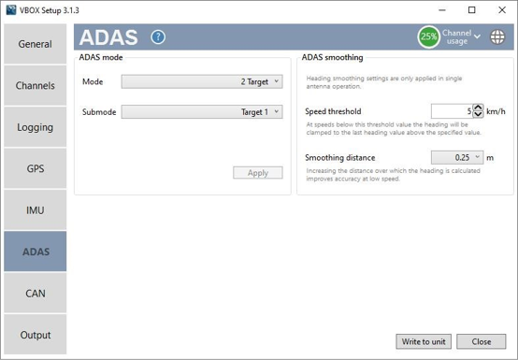Switch to the Output tab
The image size is (518, 360).
[35, 335]
